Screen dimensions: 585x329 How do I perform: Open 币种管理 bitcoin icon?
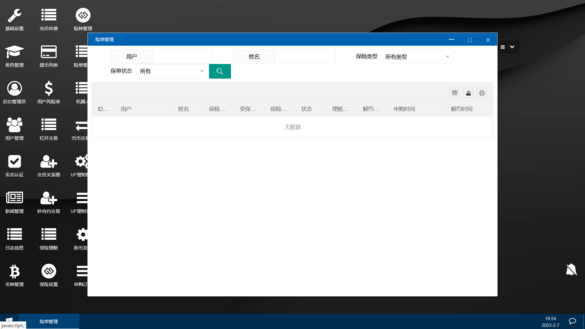pos(14,271)
